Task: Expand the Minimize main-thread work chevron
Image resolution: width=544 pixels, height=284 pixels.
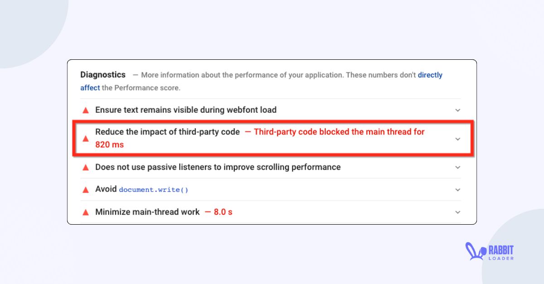Action: coord(458,212)
